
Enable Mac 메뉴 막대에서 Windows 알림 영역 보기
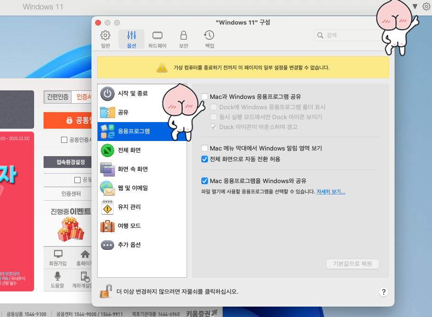[x=205, y=148]
